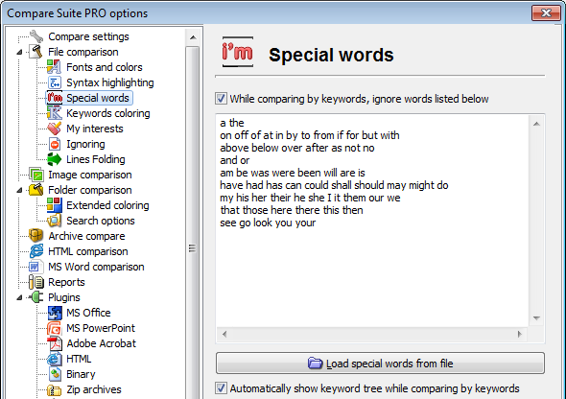Click the HTML plugin icon under Plugins
Image resolution: width=566 pixels, height=399 pixels.
click(54, 359)
